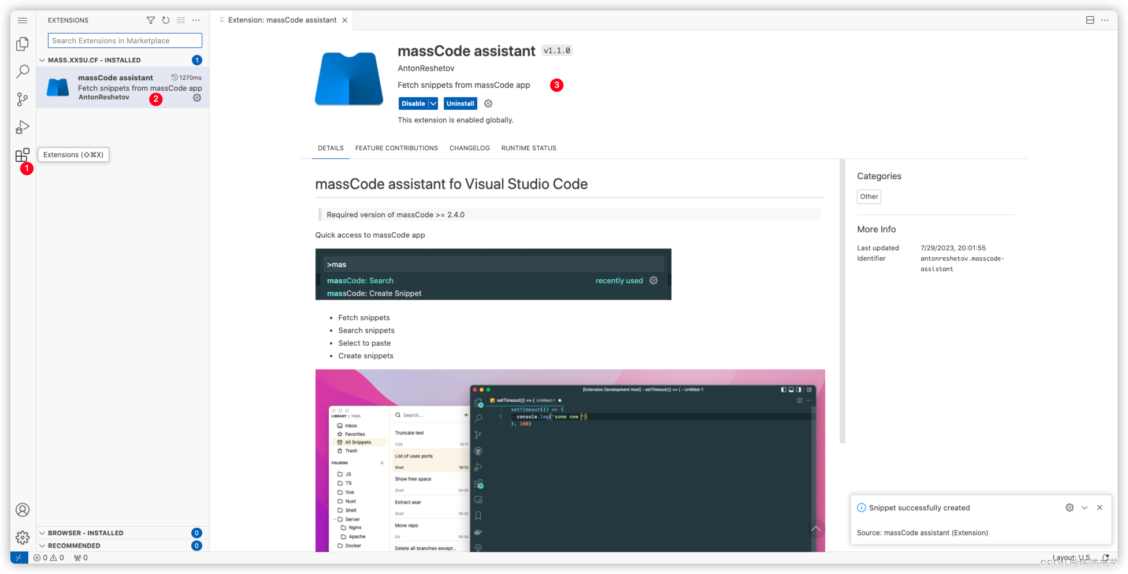Click the Uninstall button
Screen dimensions: 1128x574
tap(460, 103)
